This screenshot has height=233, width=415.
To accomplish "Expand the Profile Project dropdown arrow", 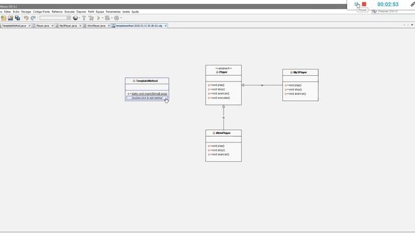I will coord(121,18).
